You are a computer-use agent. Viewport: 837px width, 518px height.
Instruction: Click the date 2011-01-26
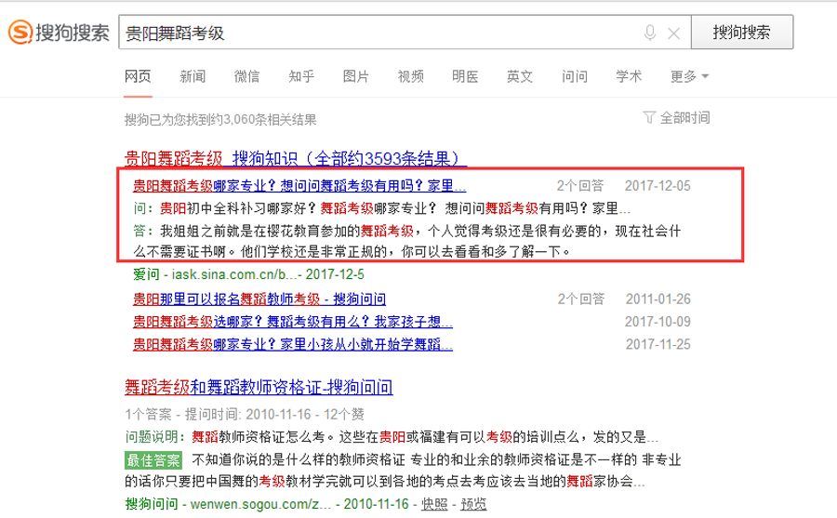pos(658,299)
